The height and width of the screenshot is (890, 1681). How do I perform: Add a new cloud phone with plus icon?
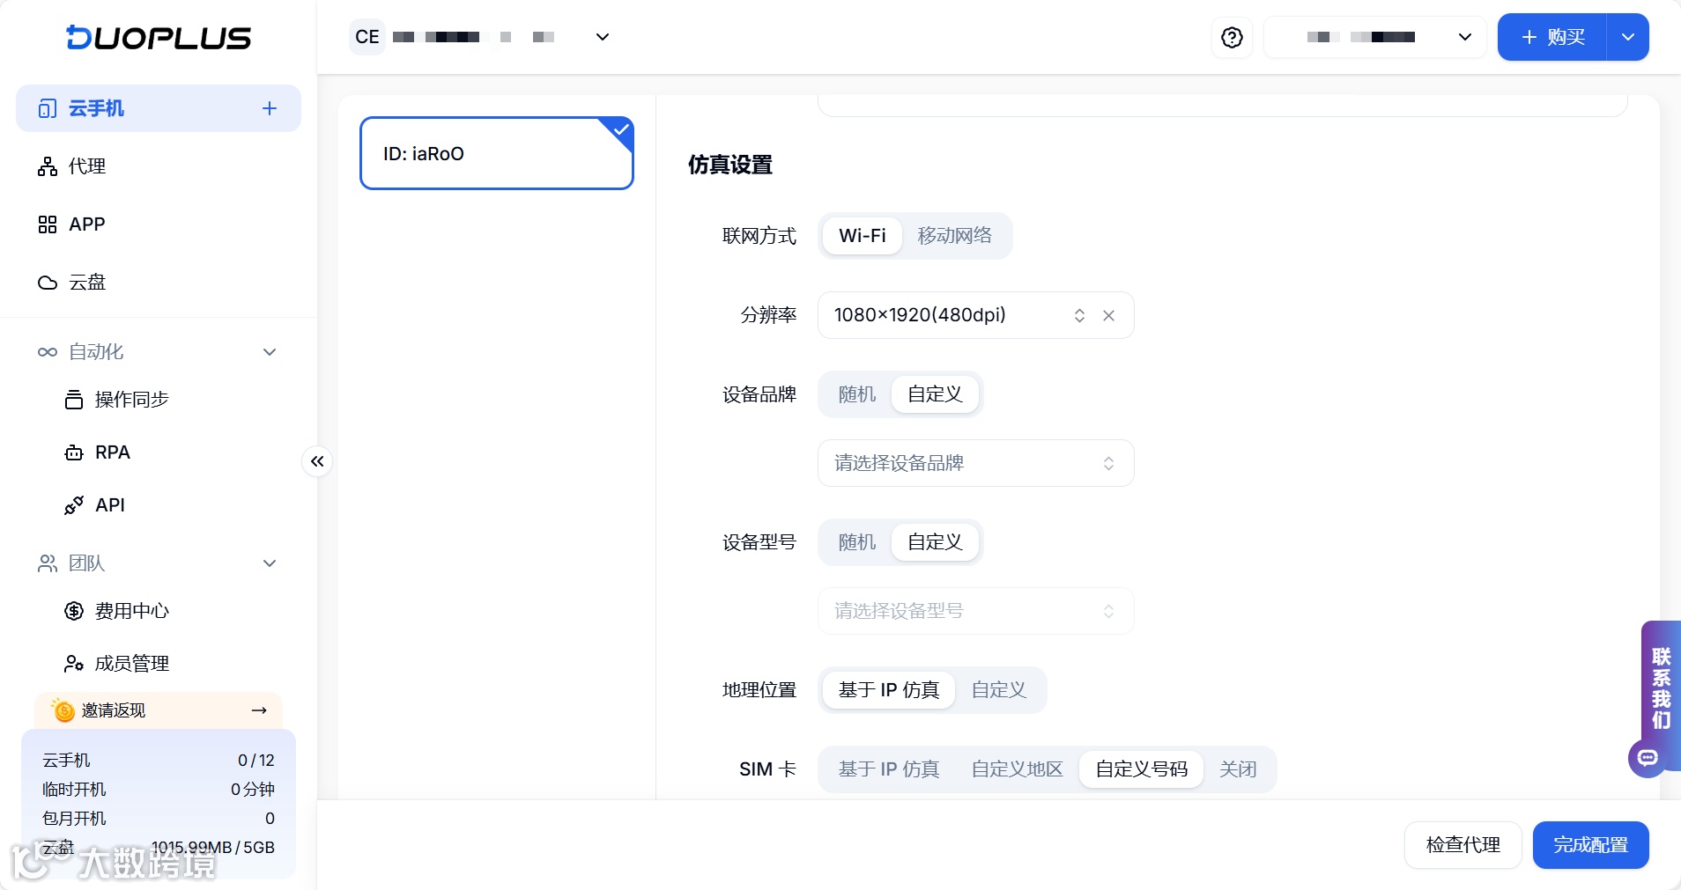click(270, 108)
